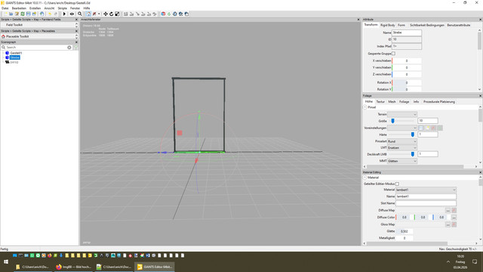This screenshot has width=483, height=272.
Task: Click the Name field containing Strebe
Action: (406, 32)
